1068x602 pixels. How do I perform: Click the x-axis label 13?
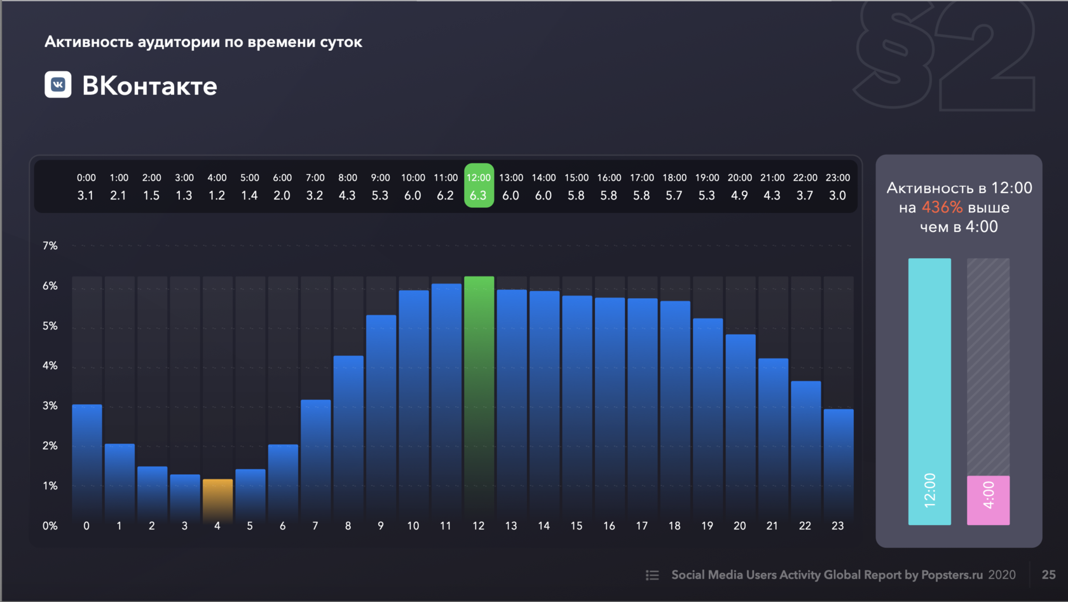pyautogui.click(x=511, y=526)
